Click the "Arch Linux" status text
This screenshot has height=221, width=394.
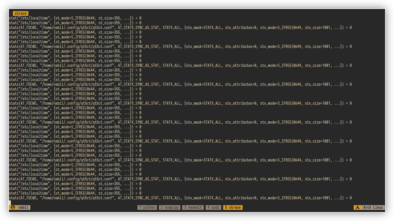[x=373, y=207]
